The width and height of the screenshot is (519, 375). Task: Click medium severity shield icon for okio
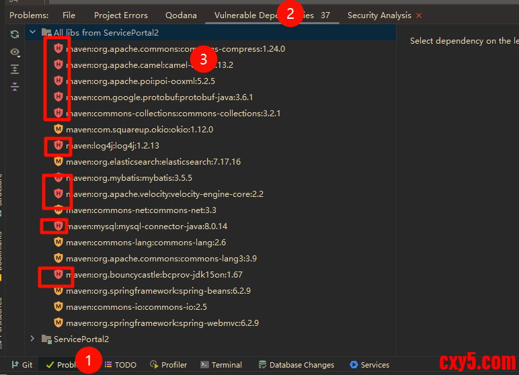pyautogui.click(x=58, y=130)
